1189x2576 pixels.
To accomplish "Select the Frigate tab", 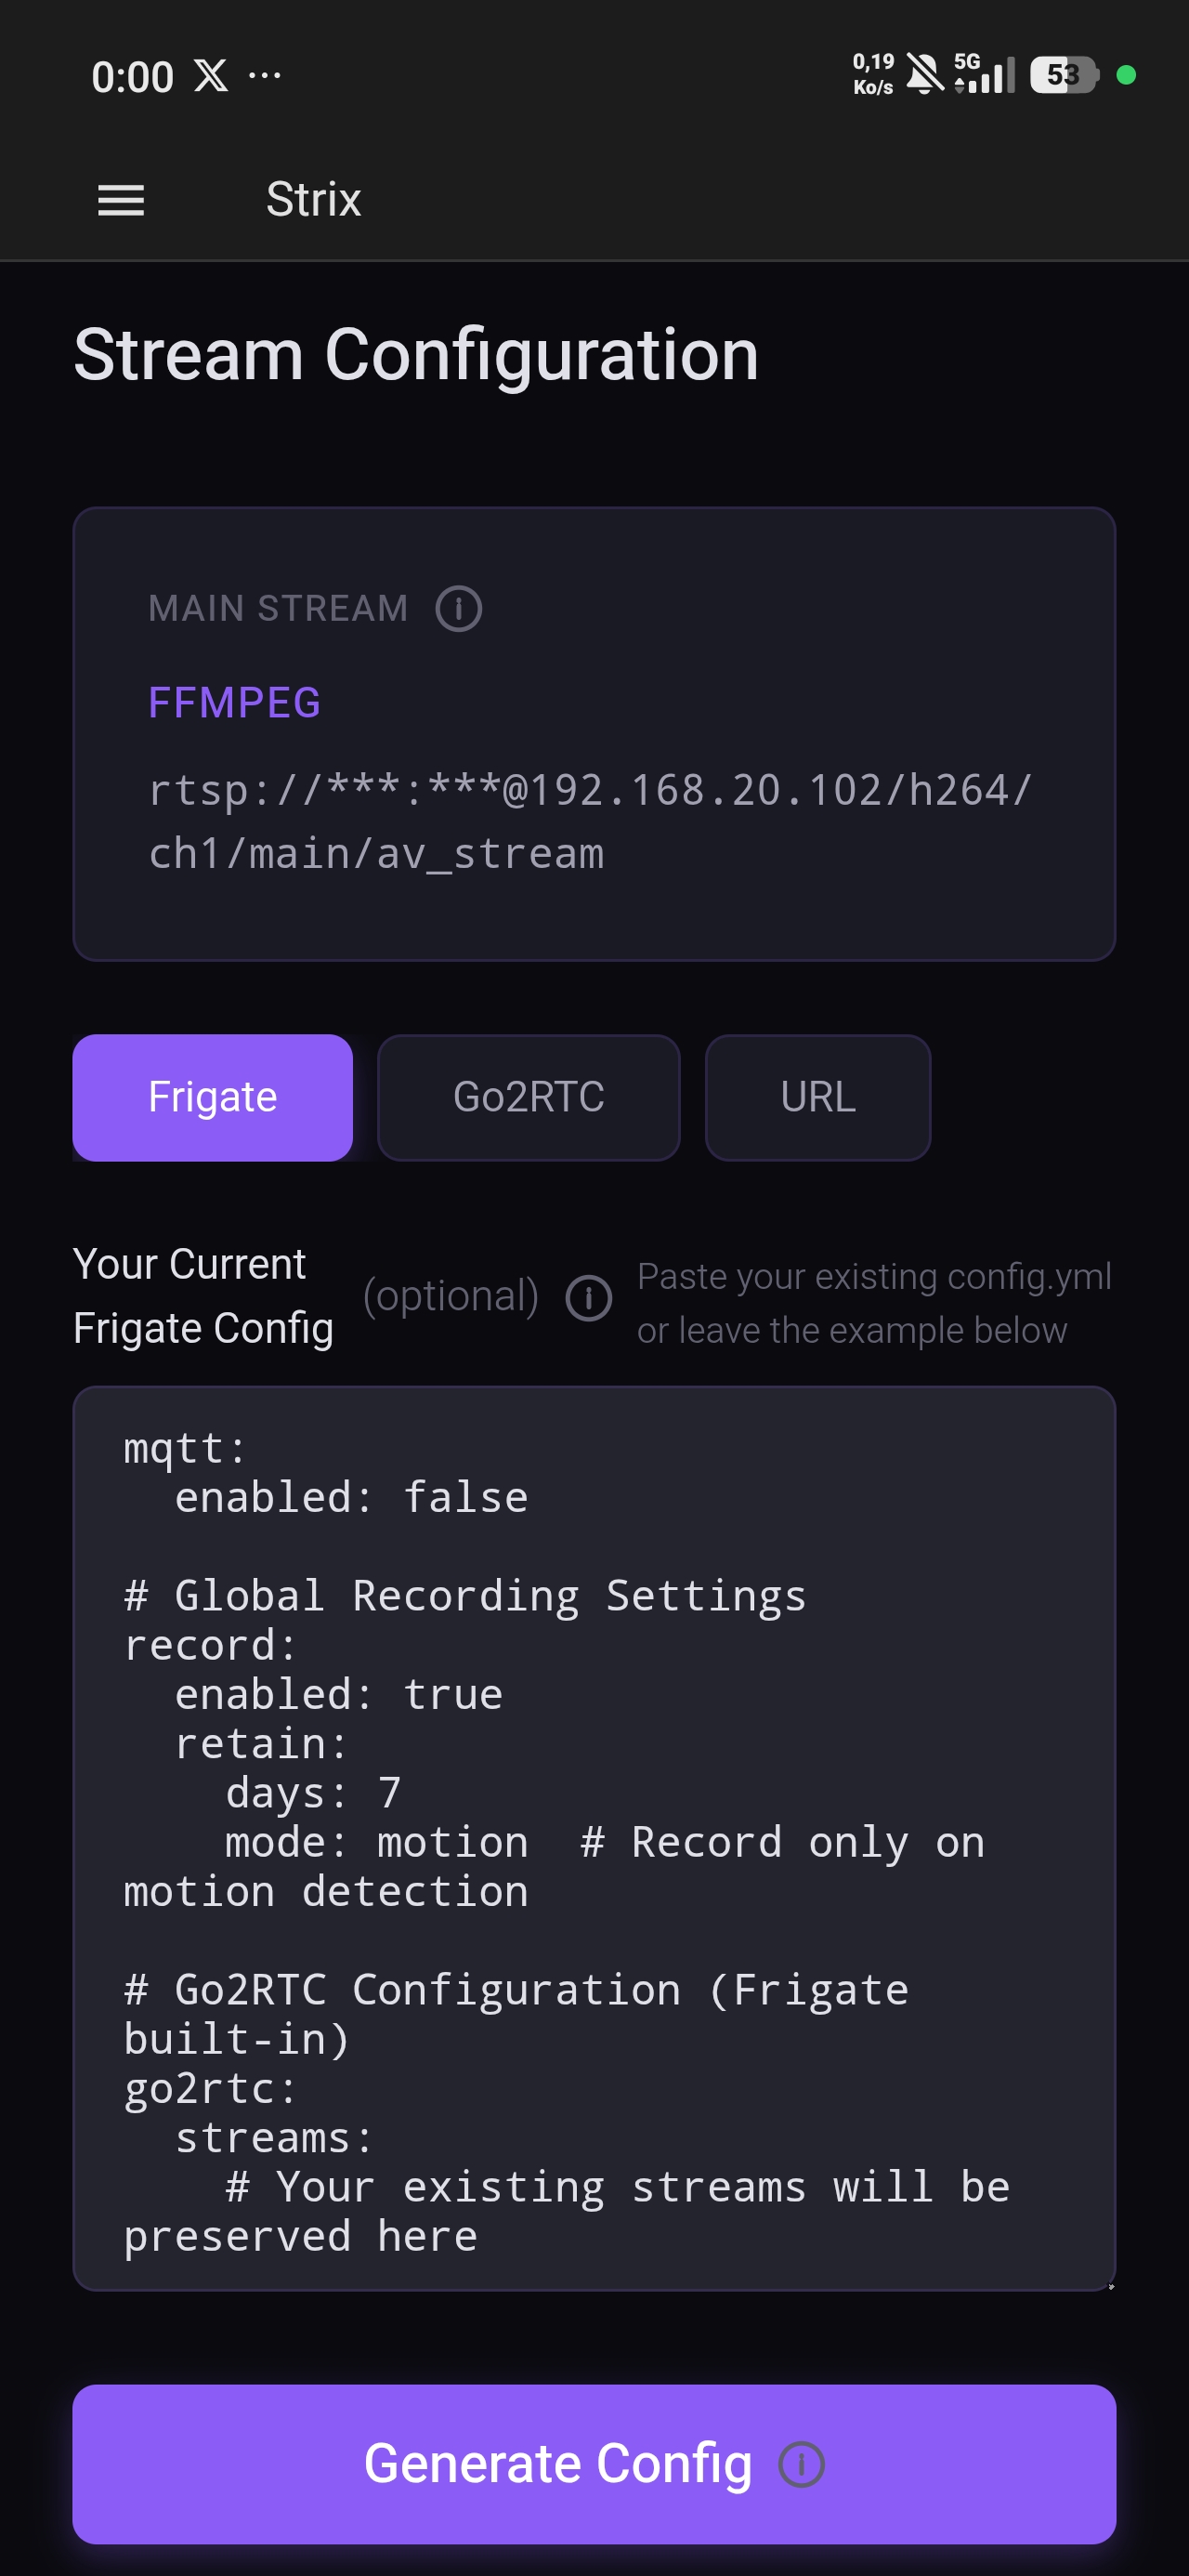I will click(x=212, y=1097).
